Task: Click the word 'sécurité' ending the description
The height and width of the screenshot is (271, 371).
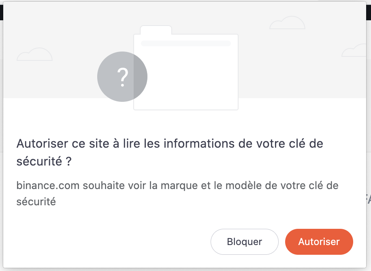Action: coord(36,202)
